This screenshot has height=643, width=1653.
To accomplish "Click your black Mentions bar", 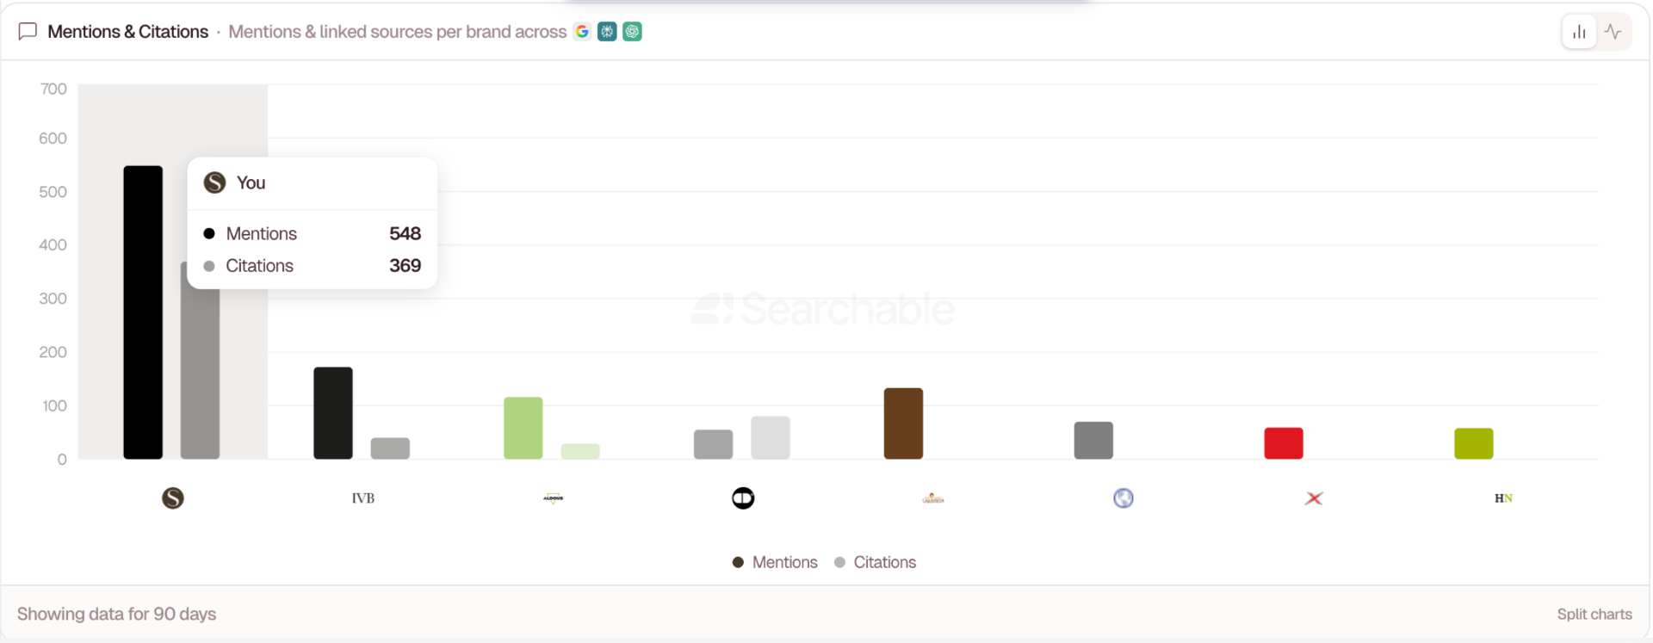I will tap(143, 312).
